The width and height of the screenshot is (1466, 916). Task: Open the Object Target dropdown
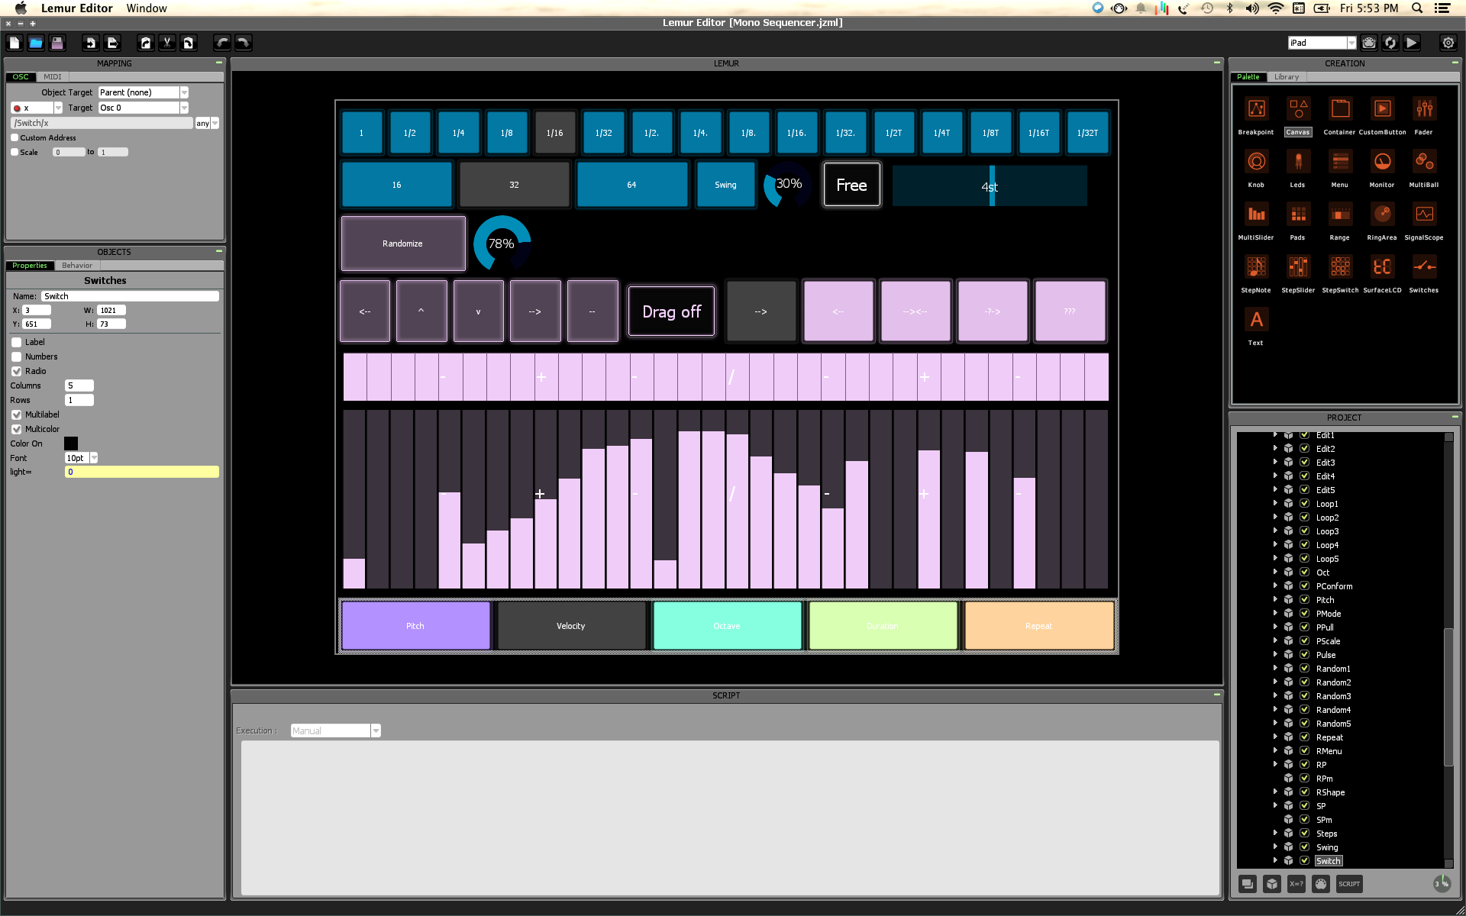pos(184,92)
